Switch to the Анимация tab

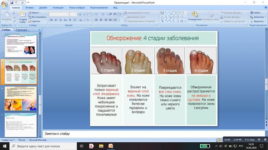click(x=58, y=7)
